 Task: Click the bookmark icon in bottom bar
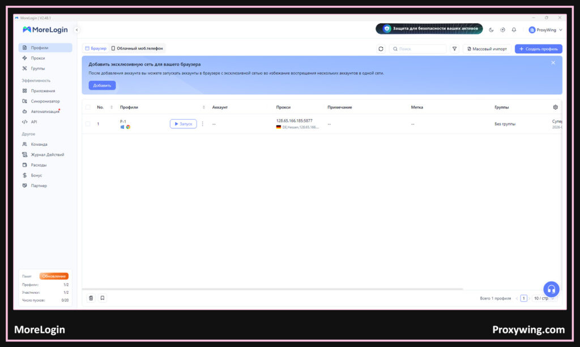point(103,298)
